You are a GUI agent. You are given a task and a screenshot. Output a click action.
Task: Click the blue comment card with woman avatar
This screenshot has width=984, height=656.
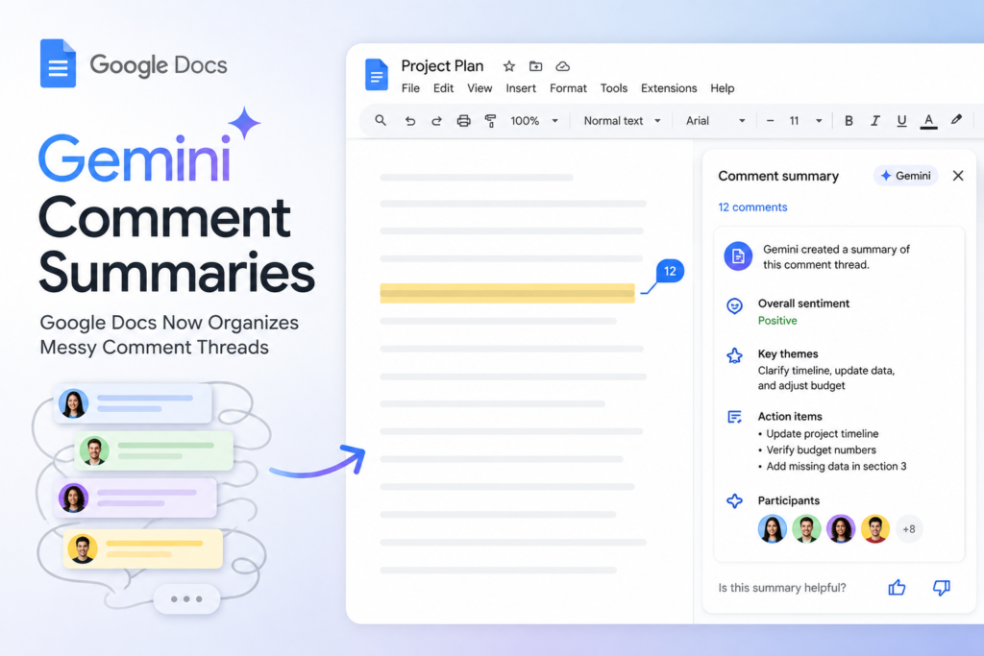(133, 404)
